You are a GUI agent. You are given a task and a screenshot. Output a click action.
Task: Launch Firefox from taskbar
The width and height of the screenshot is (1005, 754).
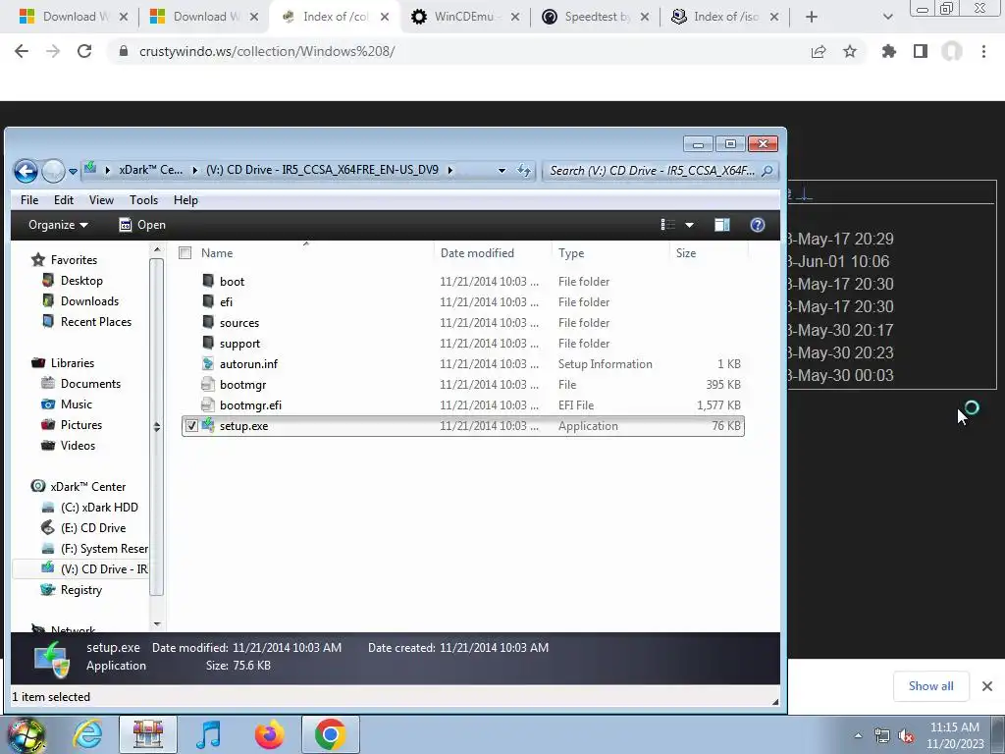[269, 734]
